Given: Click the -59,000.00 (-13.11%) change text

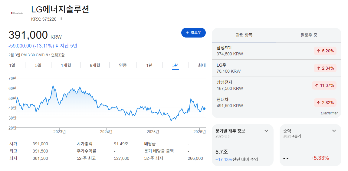Looking at the screenshot, I should point(31,46).
